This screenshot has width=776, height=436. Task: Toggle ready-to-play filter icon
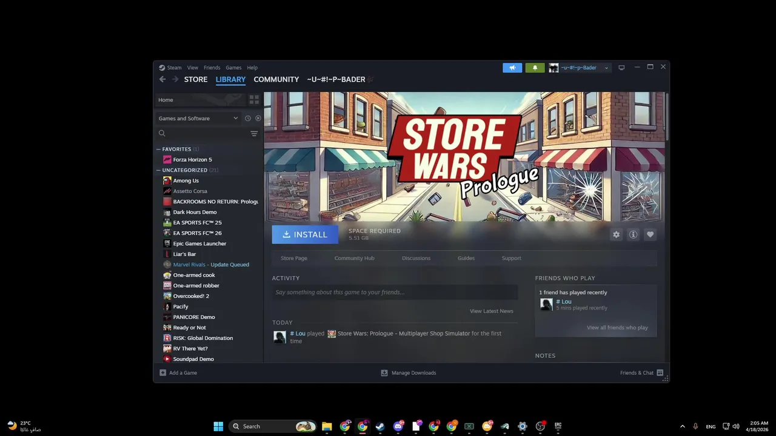tap(258, 118)
